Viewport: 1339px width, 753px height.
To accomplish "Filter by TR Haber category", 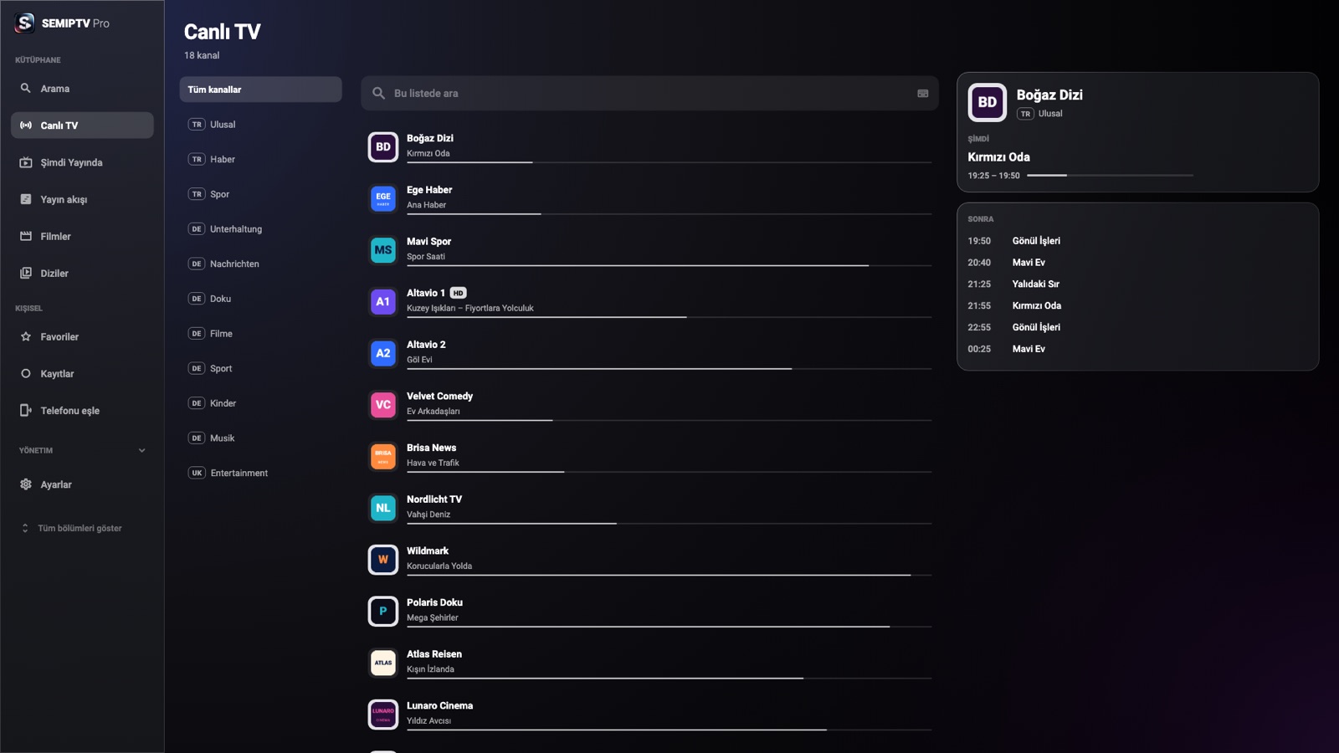I will 260,159.
